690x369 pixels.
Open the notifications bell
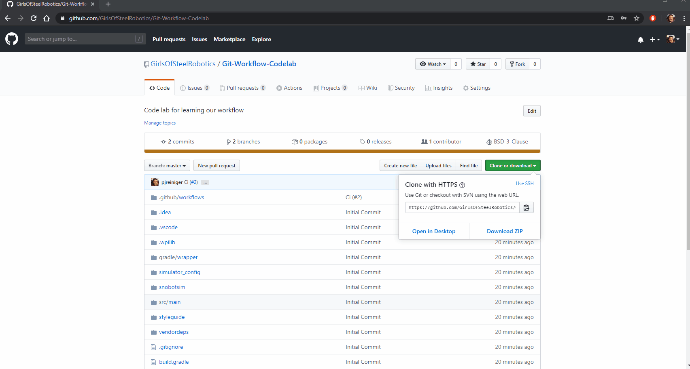(641, 40)
